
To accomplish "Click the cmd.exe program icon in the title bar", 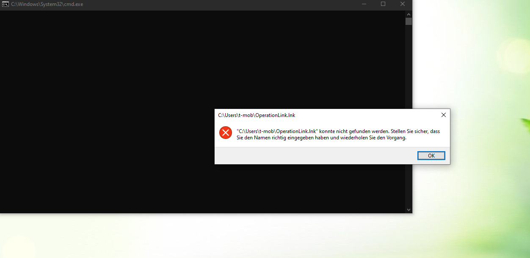I will pos(5,4).
